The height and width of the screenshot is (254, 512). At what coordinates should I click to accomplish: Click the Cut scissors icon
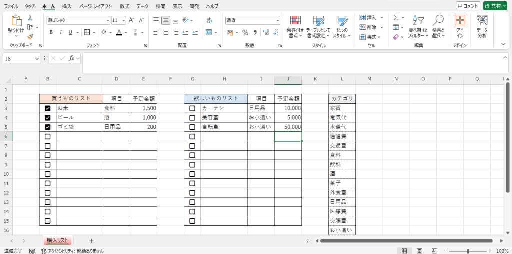pos(30,18)
